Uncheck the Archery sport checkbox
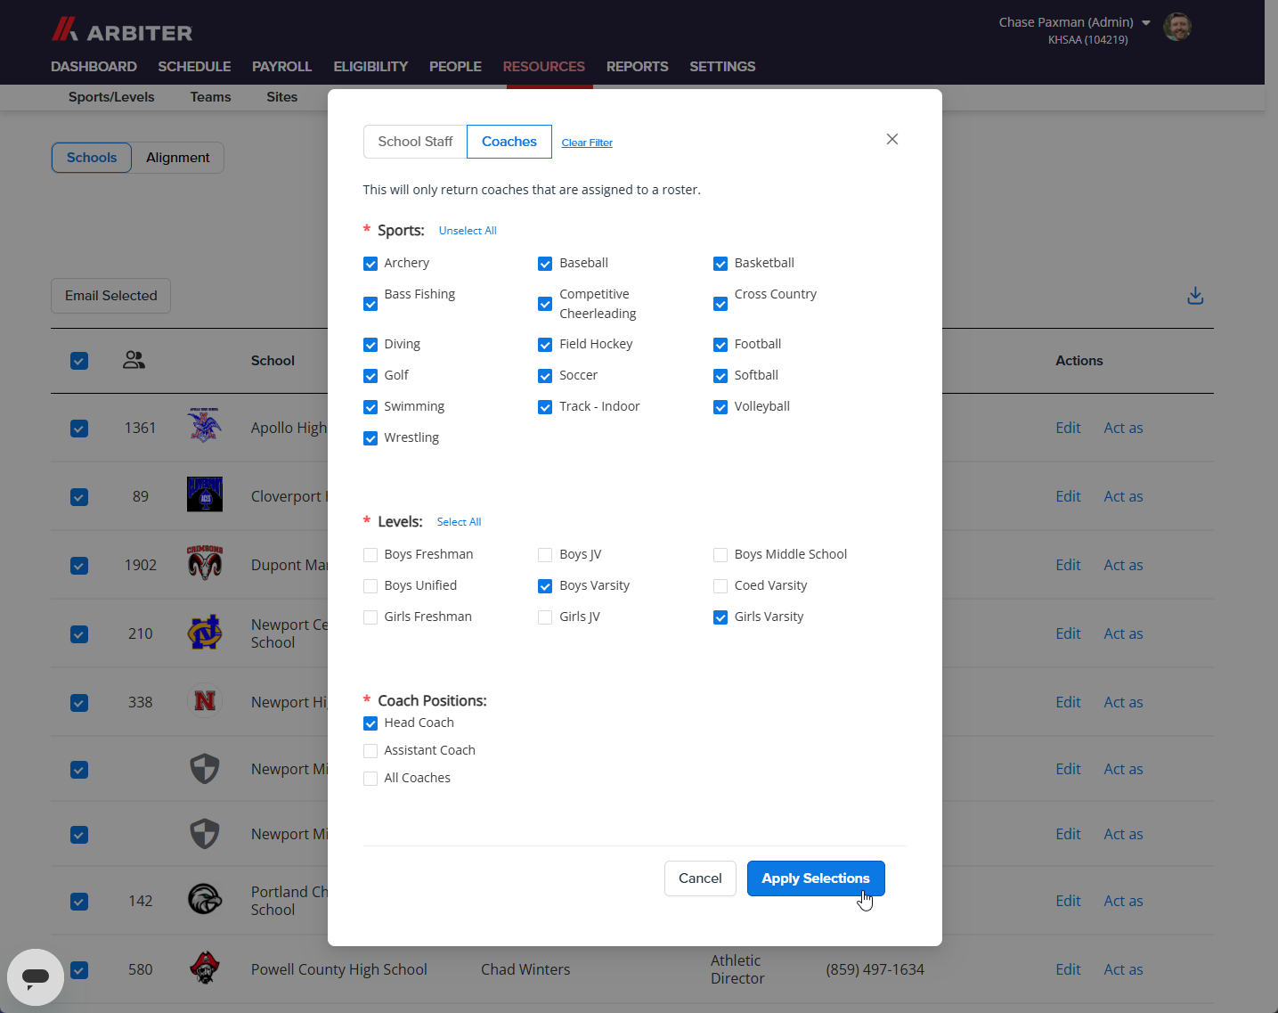The height and width of the screenshot is (1013, 1278). coord(370,264)
